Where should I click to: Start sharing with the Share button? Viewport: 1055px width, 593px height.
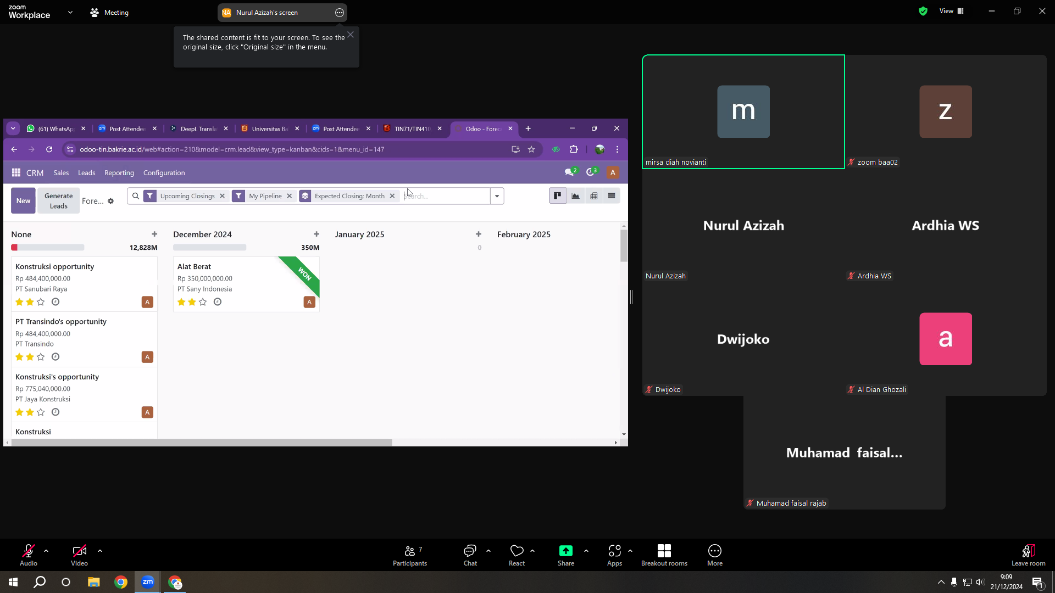566,555
